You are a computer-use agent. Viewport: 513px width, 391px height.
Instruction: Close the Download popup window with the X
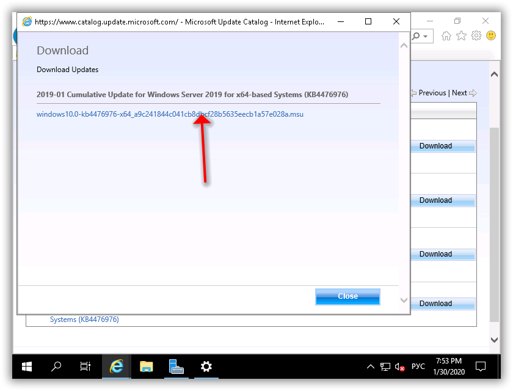tap(396, 21)
